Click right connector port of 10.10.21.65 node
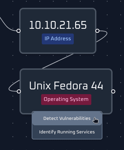The height and width of the screenshot is (150, 124). [97, 31]
